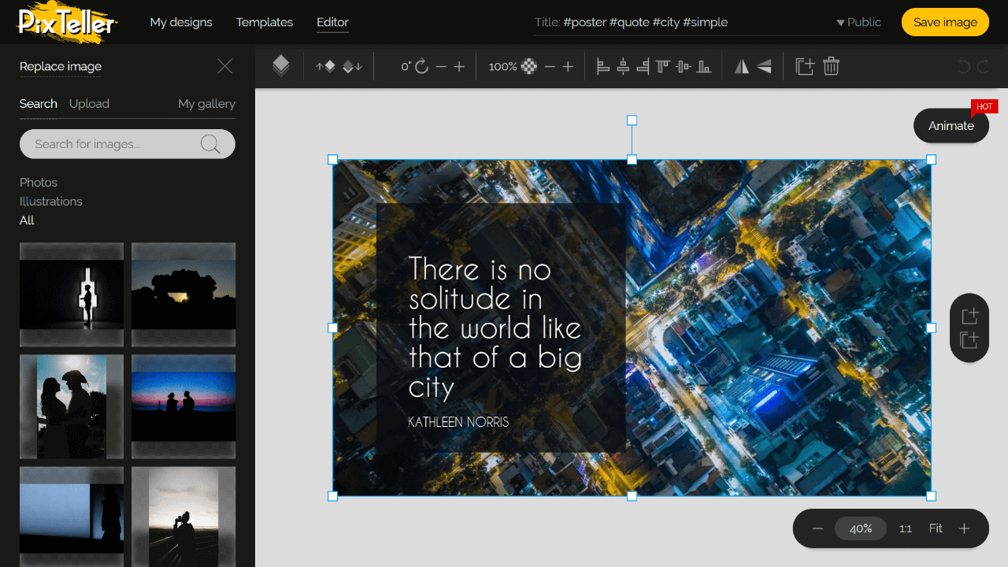
Task: Zoom out with bottom minus button
Action: point(817,528)
